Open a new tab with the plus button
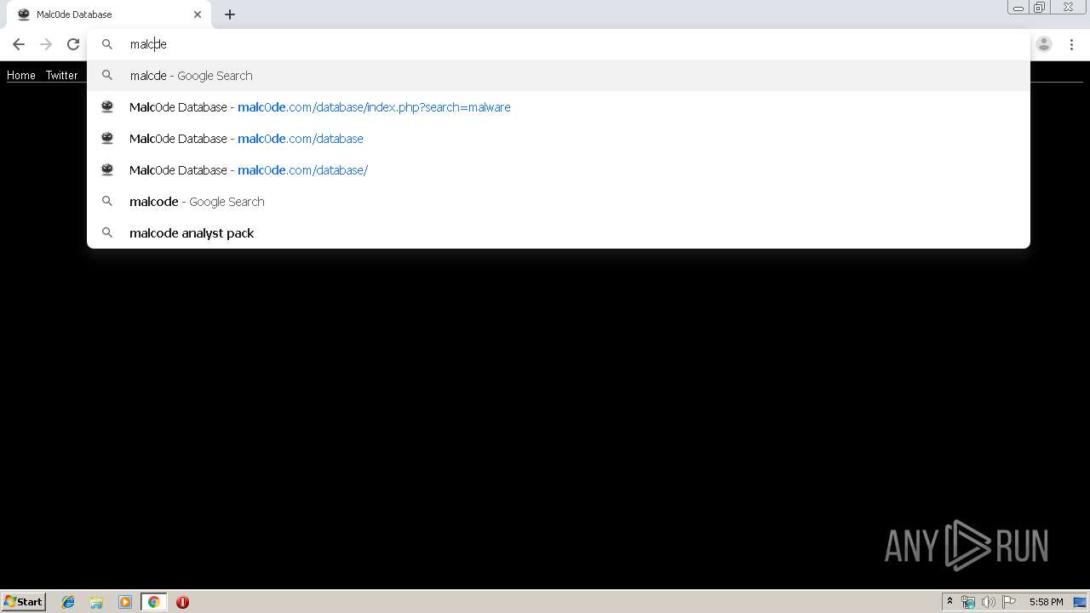This screenshot has height=613, width=1090. [230, 14]
